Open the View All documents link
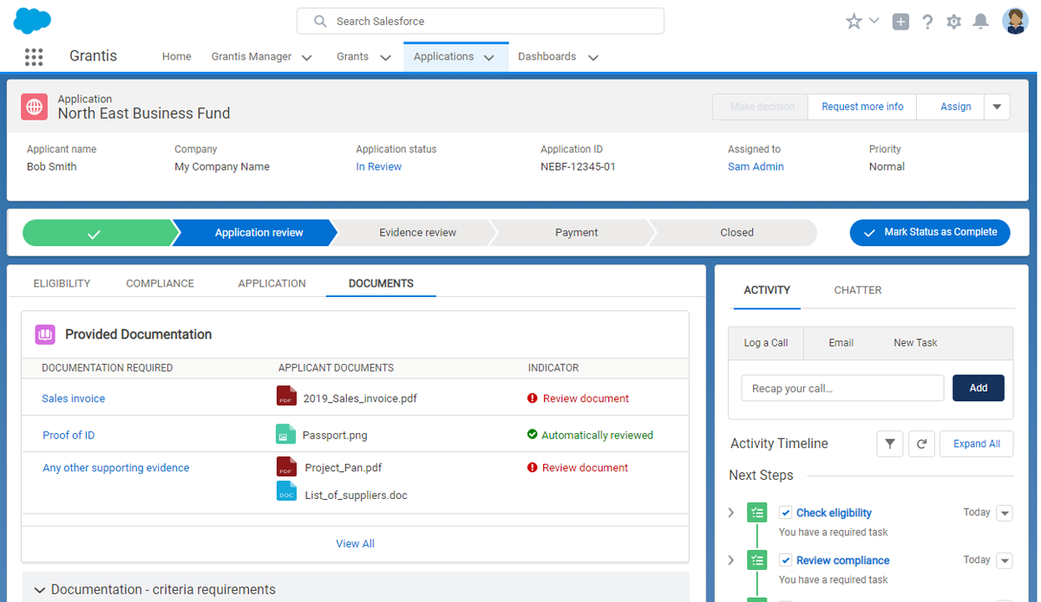This screenshot has width=1041, height=602. point(355,544)
